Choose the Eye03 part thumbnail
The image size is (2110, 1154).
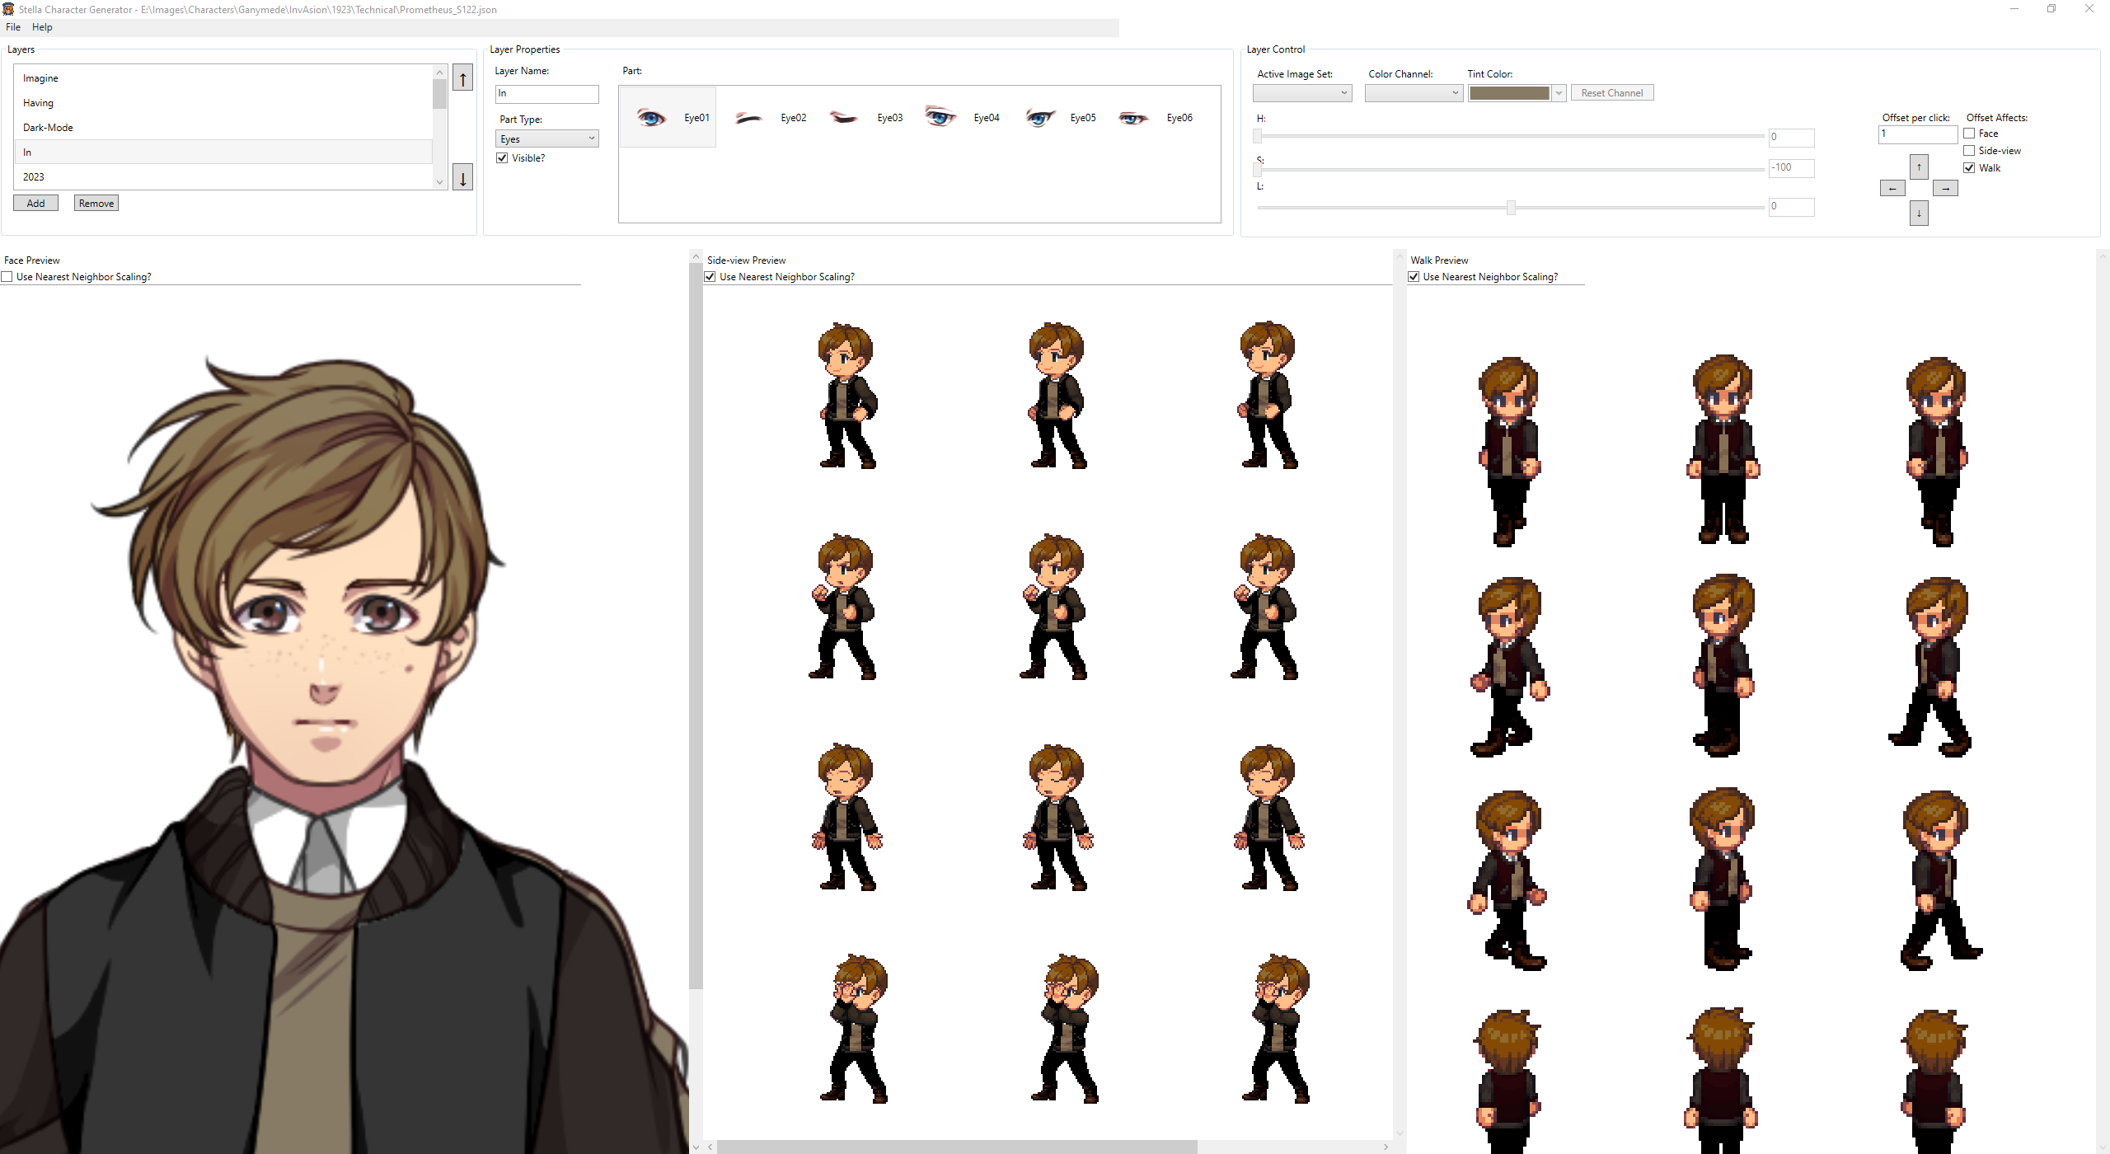click(x=844, y=118)
